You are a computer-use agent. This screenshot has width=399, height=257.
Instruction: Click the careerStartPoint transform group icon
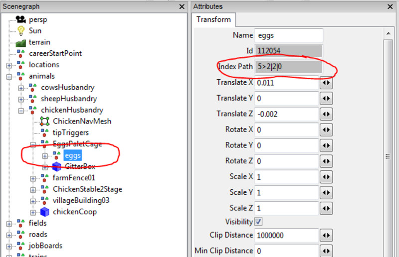tap(20, 53)
